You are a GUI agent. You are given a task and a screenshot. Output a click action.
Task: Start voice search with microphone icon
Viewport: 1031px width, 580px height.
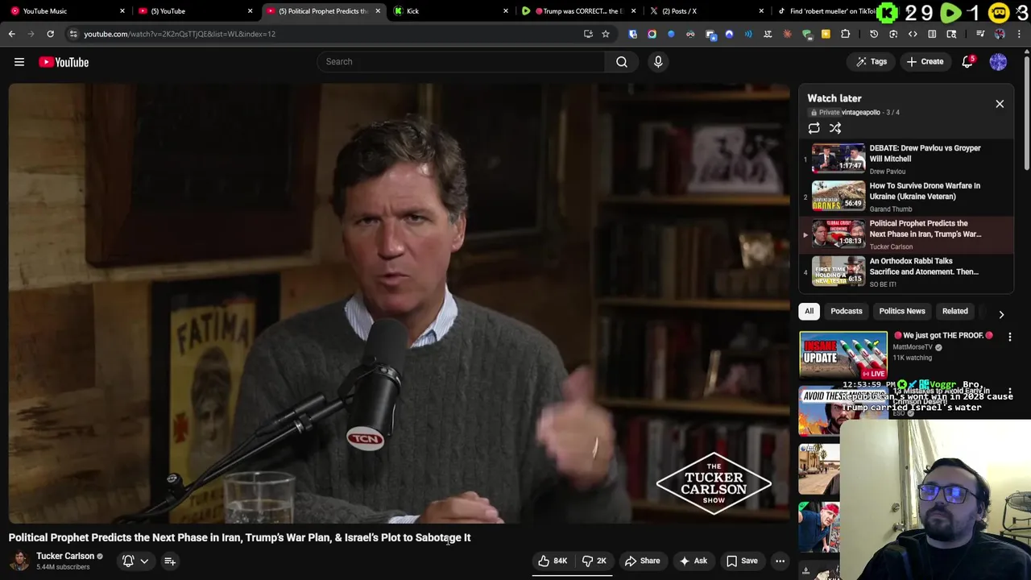(x=658, y=62)
